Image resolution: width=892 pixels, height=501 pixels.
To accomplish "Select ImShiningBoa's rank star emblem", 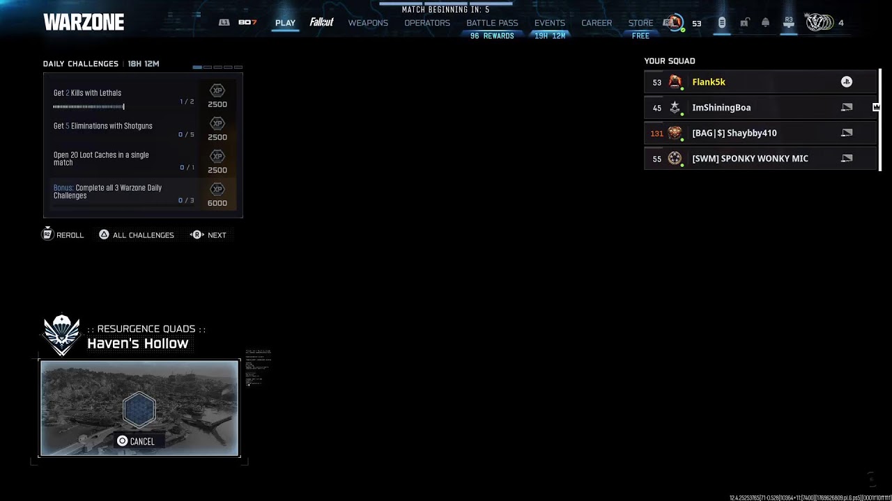I will [675, 107].
